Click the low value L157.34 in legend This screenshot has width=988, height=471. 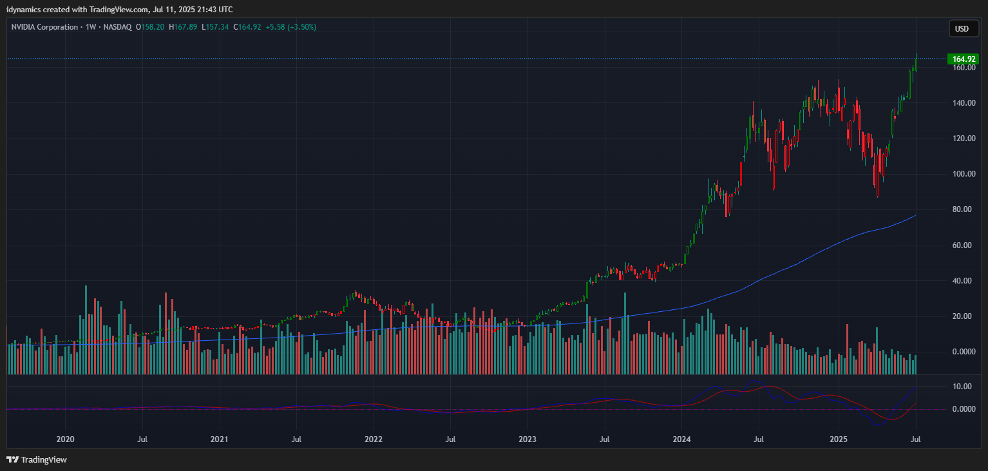tap(215, 27)
